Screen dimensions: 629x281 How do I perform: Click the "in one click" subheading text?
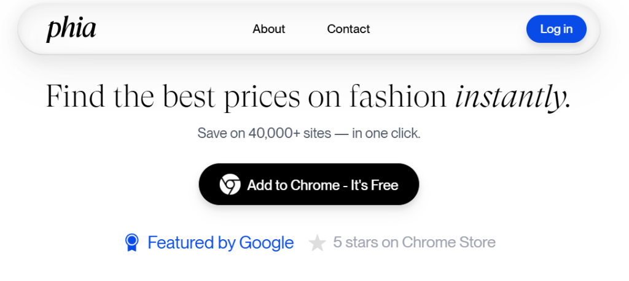386,133
